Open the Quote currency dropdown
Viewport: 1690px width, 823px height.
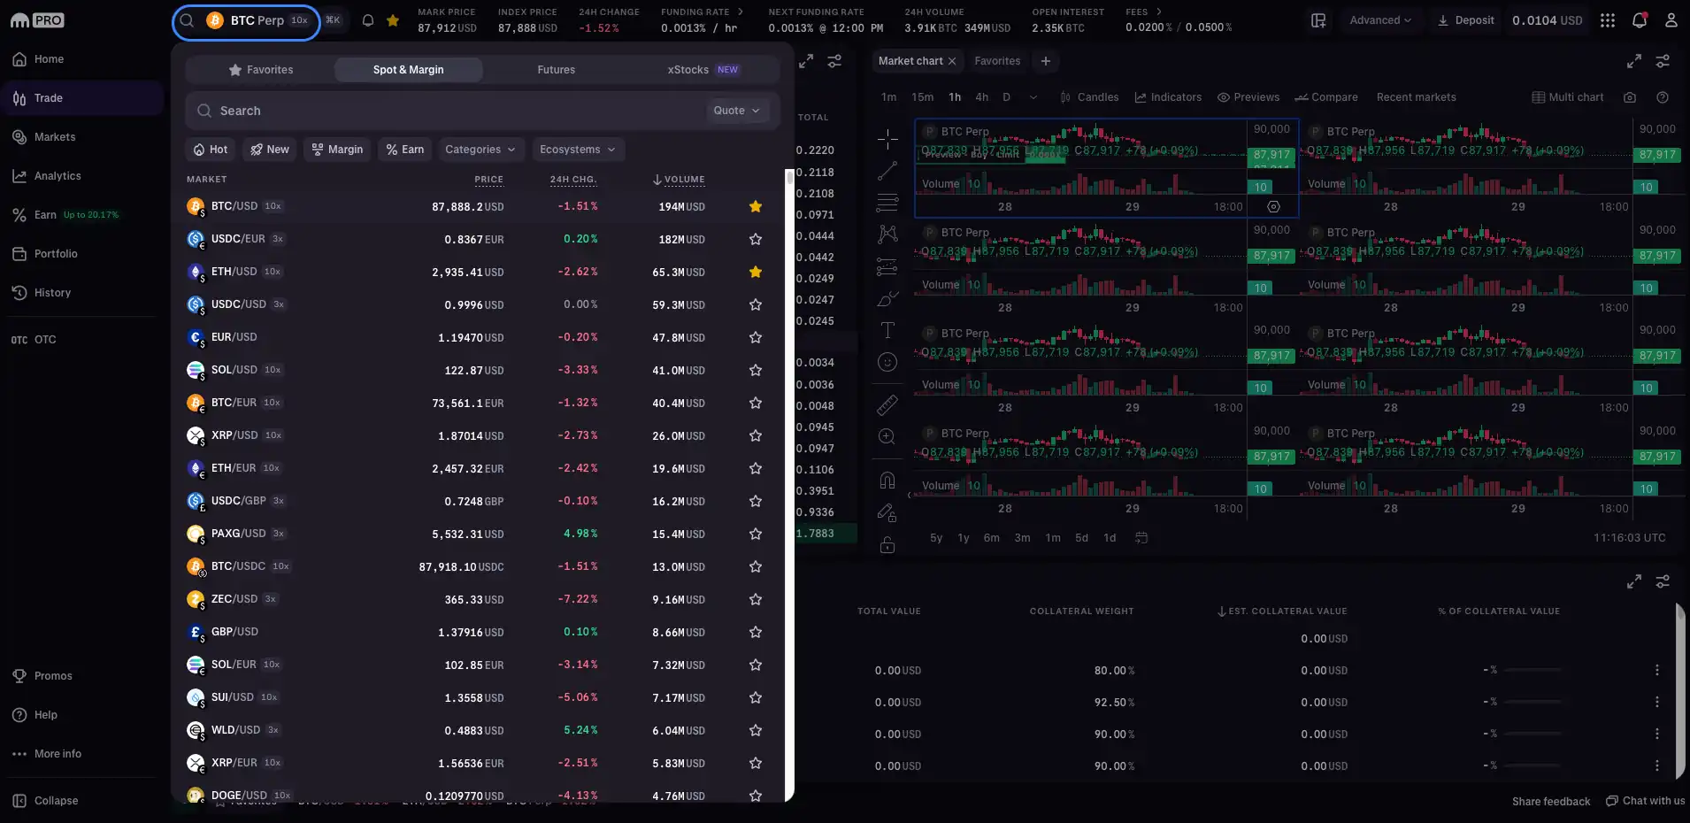pyautogui.click(x=735, y=110)
